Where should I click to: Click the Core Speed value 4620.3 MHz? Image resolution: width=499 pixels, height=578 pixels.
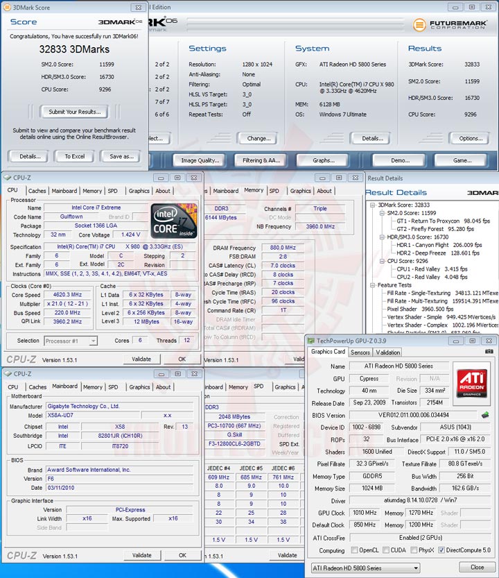tap(67, 295)
